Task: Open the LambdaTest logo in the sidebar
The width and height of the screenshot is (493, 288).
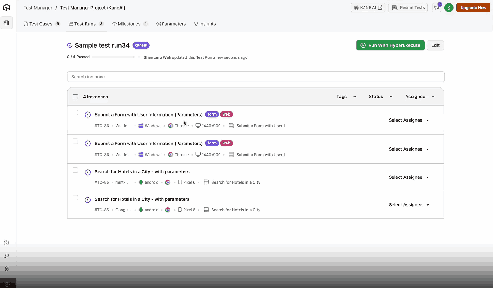Action: pyautogui.click(x=6, y=8)
